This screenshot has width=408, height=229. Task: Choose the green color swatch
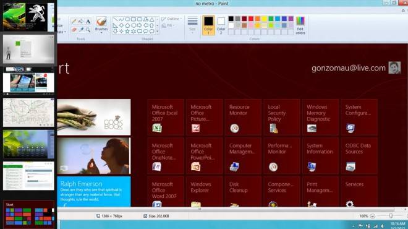(x=271, y=19)
